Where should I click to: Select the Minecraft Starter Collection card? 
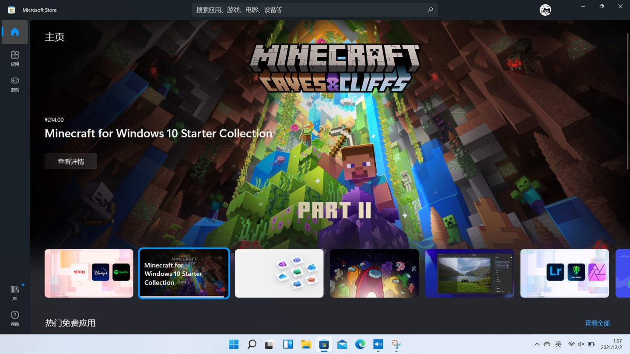184,273
